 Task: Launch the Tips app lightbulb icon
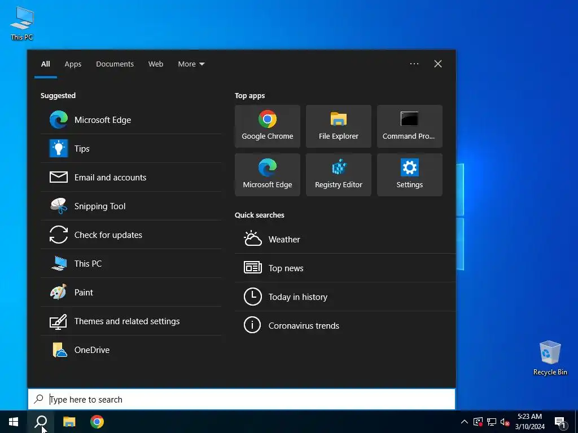(x=59, y=148)
